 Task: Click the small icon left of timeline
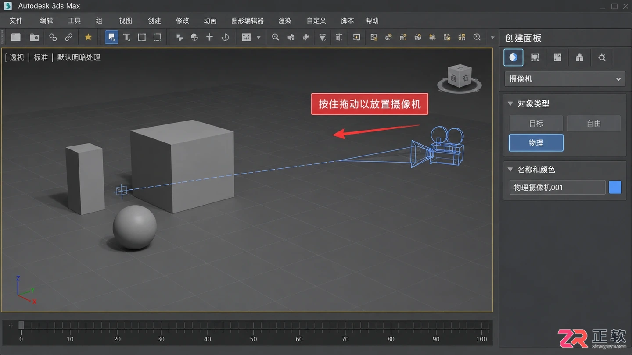tap(11, 326)
